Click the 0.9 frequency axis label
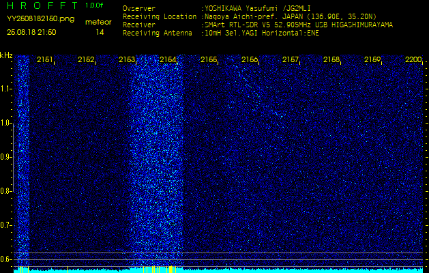The image size is (429, 273). [5, 157]
